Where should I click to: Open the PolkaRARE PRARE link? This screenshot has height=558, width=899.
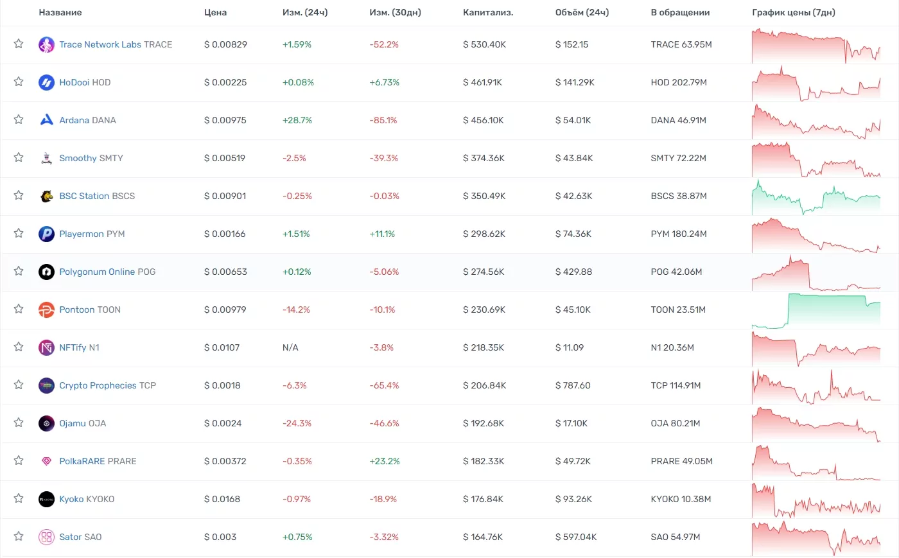[98, 461]
